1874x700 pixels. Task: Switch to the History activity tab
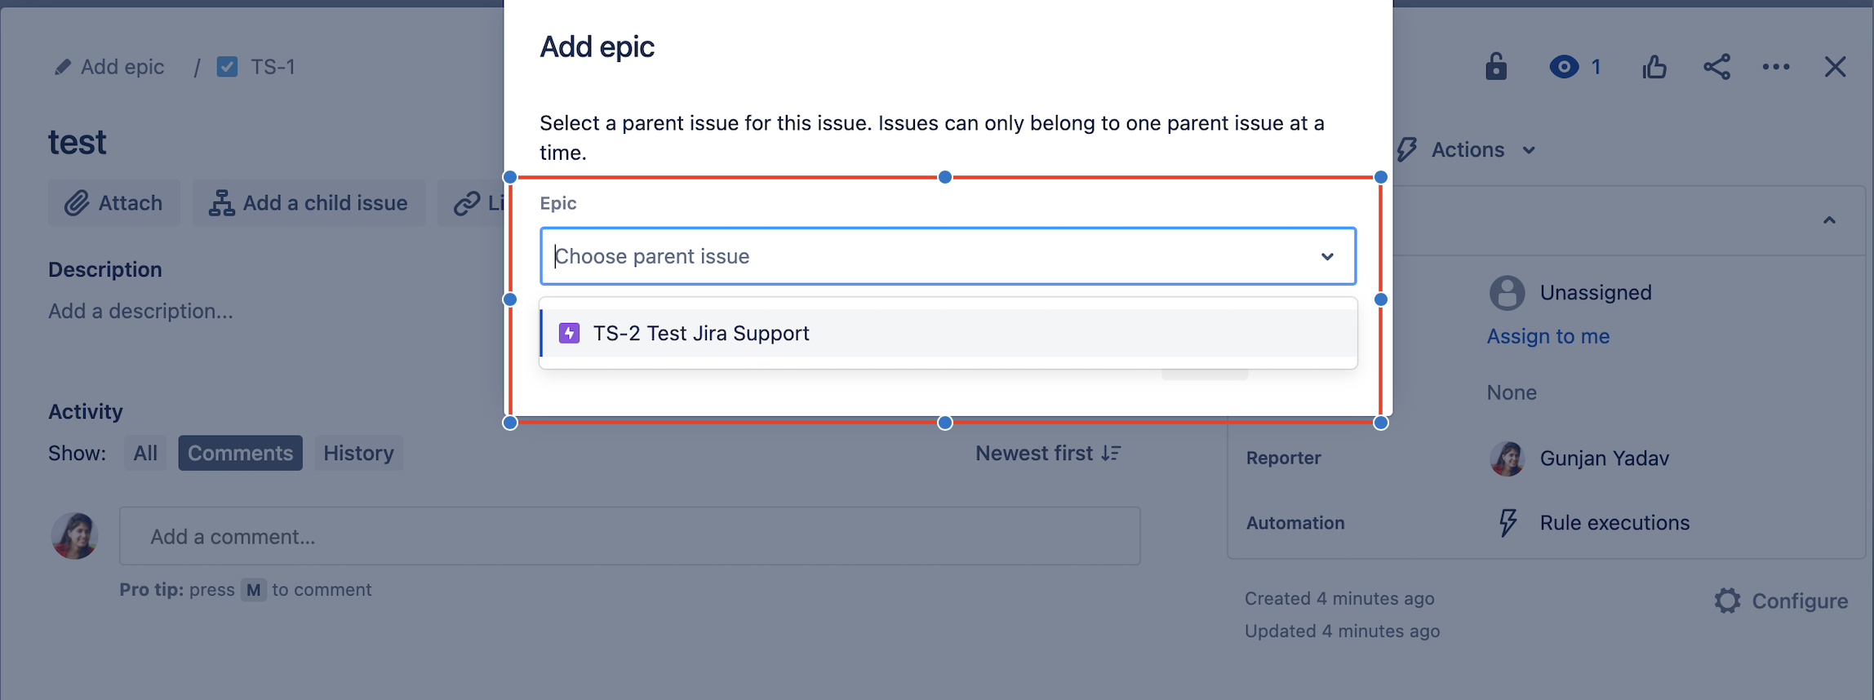pyautogui.click(x=358, y=453)
